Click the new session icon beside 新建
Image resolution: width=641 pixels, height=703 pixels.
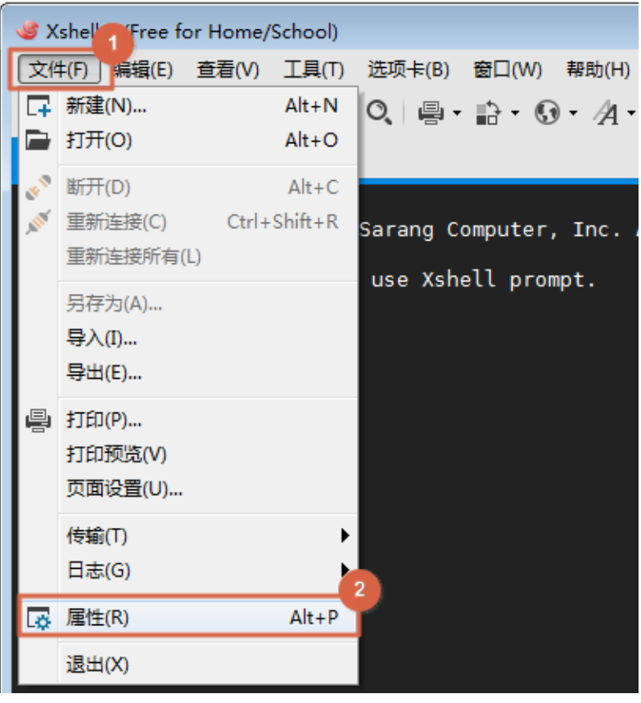[x=38, y=106]
